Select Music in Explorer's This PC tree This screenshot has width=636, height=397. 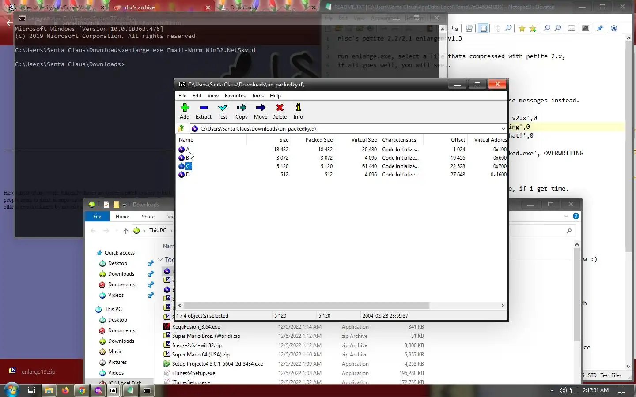tap(115, 352)
